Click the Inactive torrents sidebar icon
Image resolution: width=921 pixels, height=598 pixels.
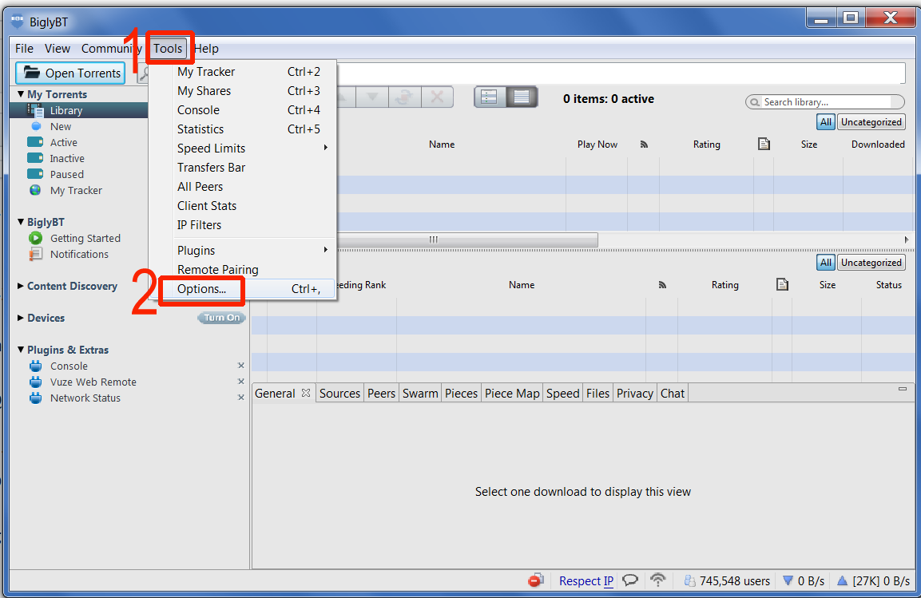pyautogui.click(x=35, y=158)
